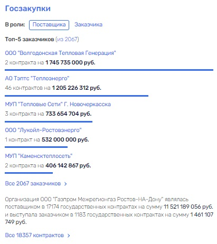The width and height of the screenshot is (217, 244).
Task: Click the Все 18357 контрактов link
Action: [x=34, y=235]
